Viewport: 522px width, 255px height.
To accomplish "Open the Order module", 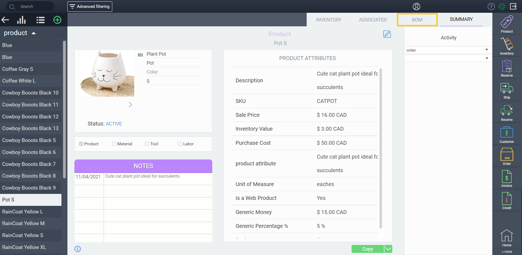I will click(507, 157).
